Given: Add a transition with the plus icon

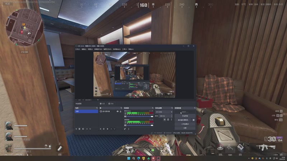Looking at the screenshot, I should (165, 119).
